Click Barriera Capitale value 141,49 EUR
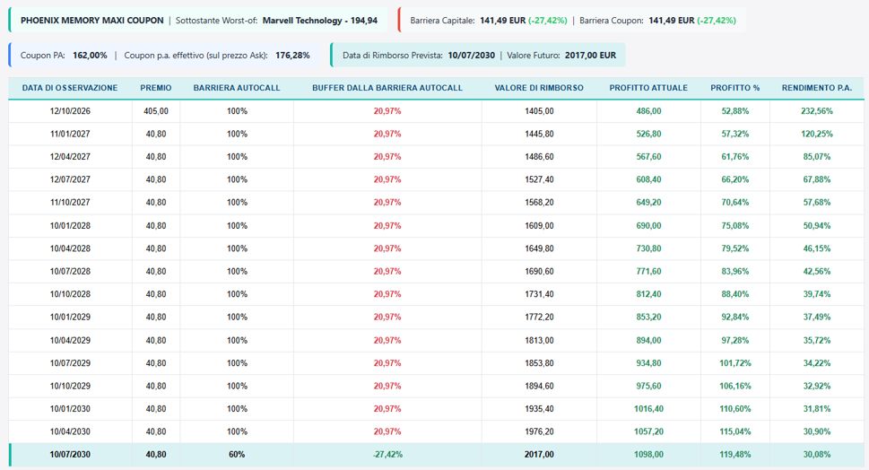The width and height of the screenshot is (869, 470). [x=503, y=21]
